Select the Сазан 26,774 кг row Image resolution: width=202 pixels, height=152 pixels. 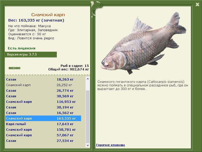[x=43, y=91]
